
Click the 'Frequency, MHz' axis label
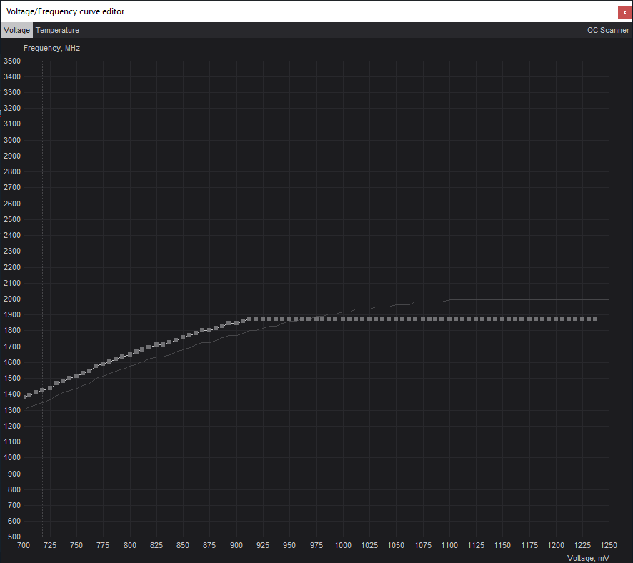[51, 48]
